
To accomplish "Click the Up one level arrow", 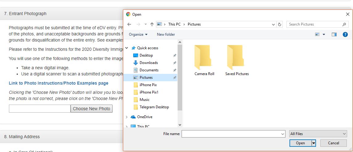I will 152,24.
